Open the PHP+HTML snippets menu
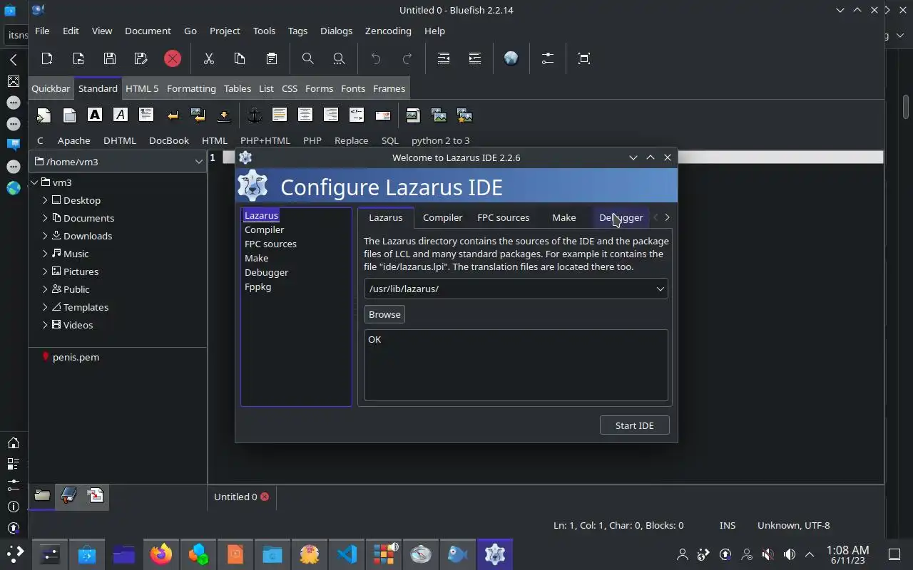The image size is (913, 570). [265, 140]
